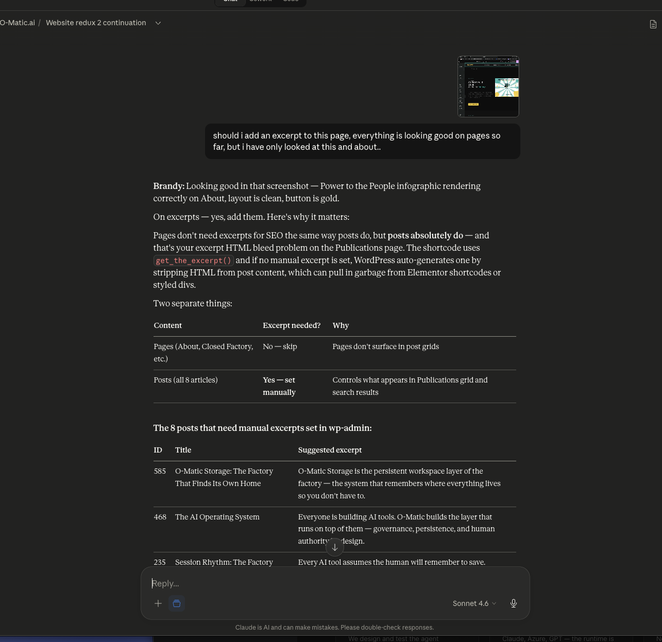Click the "Title" column header
The width and height of the screenshot is (662, 642).
[x=183, y=450]
